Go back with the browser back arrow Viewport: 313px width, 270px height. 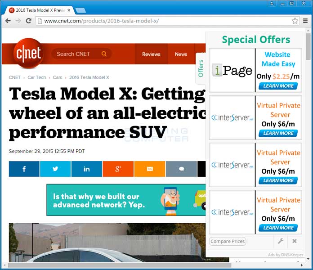pos(8,21)
